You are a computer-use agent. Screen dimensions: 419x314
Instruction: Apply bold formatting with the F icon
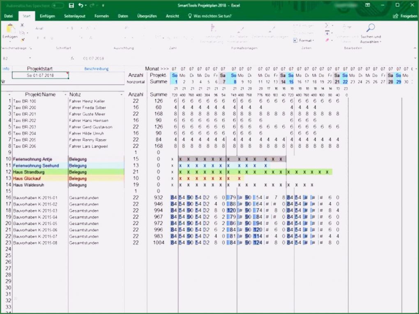coord(37,37)
